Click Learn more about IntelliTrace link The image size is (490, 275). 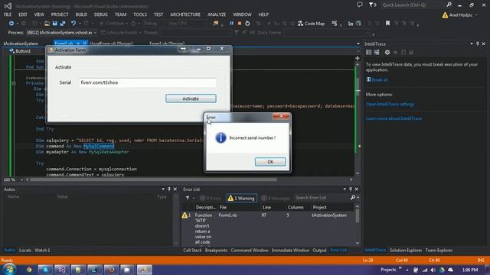[394, 118]
